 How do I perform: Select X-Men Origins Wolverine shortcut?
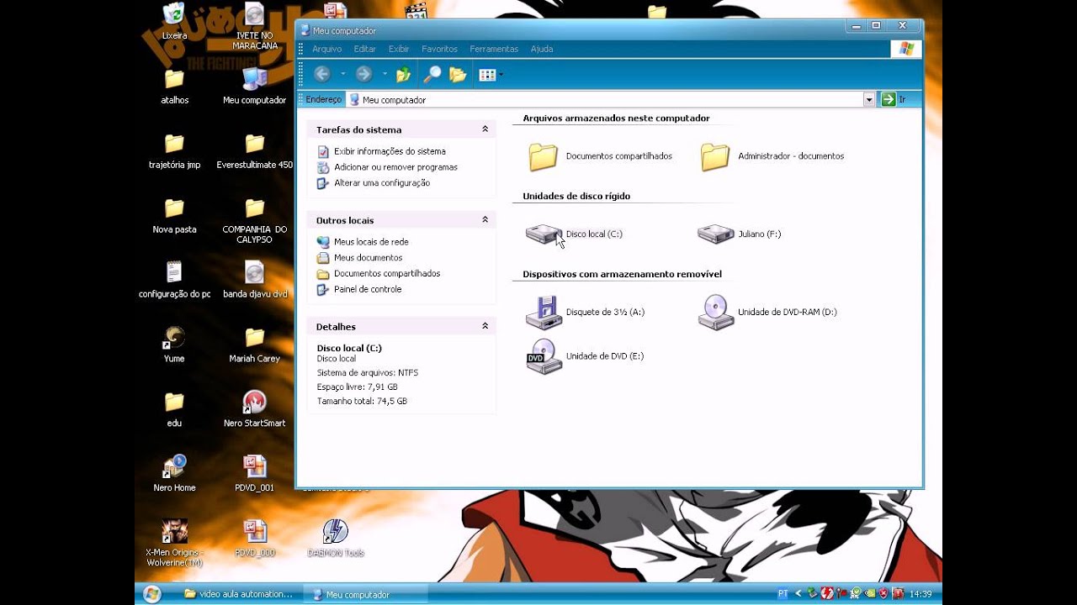tap(174, 544)
